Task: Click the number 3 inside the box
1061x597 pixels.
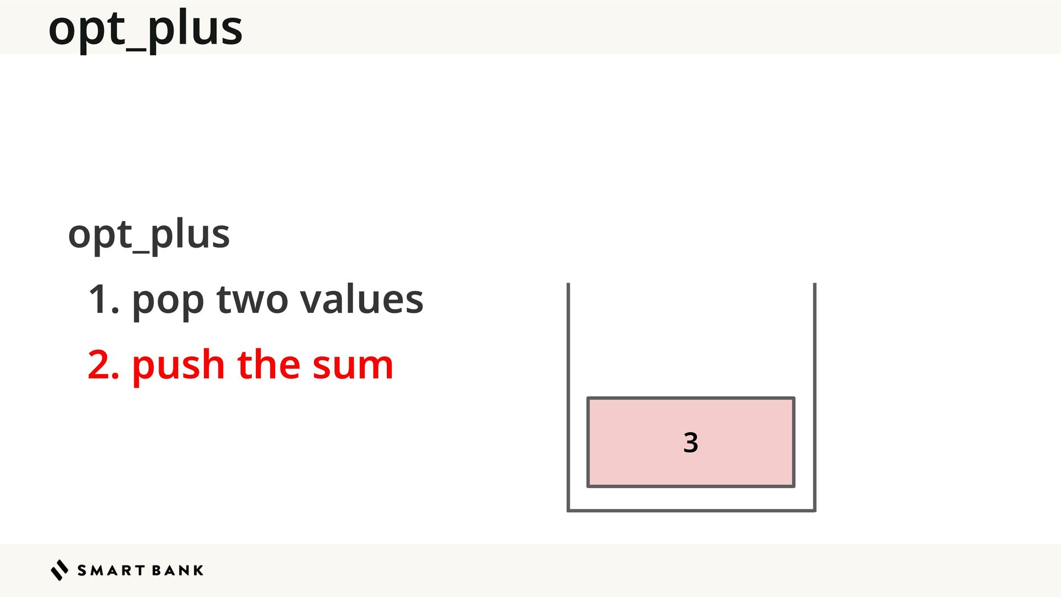Action: click(x=691, y=443)
